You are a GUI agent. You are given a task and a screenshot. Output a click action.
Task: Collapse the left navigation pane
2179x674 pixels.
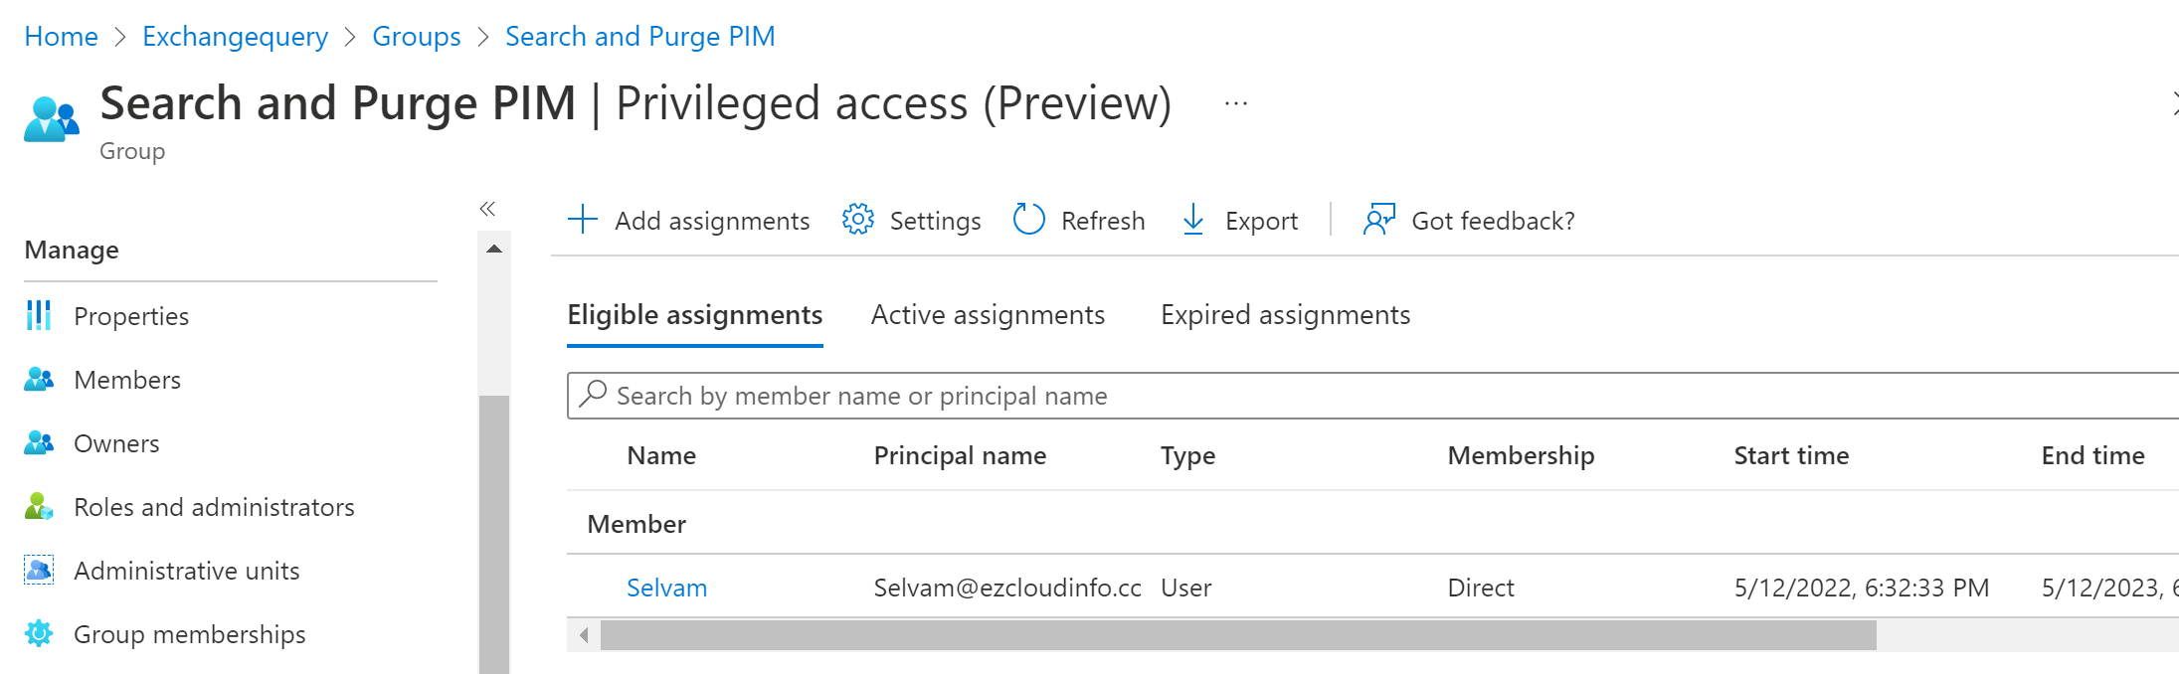click(x=487, y=209)
